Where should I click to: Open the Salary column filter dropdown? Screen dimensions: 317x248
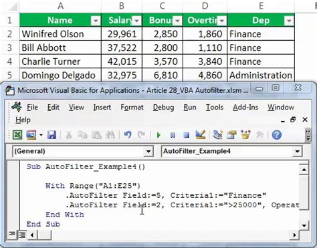coord(136,21)
